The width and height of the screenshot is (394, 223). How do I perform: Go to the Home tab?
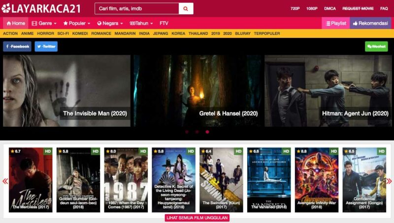[16, 23]
